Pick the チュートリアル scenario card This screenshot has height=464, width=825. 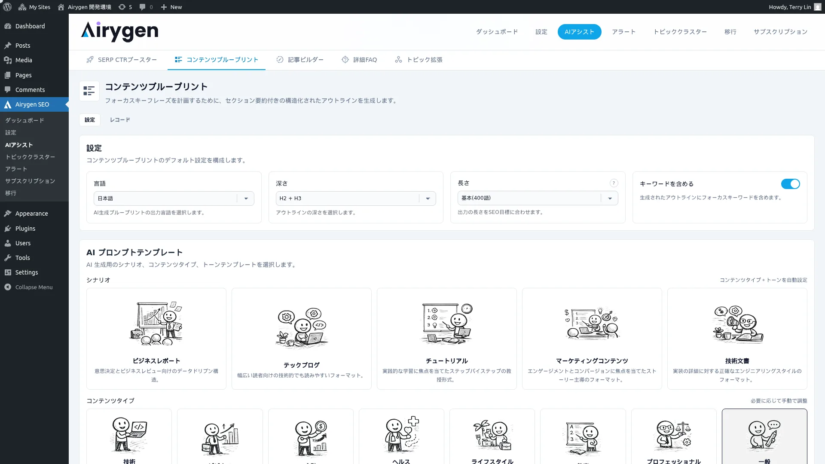[x=447, y=339]
